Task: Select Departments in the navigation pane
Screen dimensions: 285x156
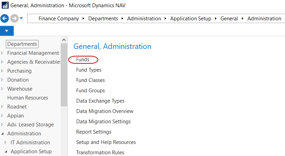Action: click(22, 44)
